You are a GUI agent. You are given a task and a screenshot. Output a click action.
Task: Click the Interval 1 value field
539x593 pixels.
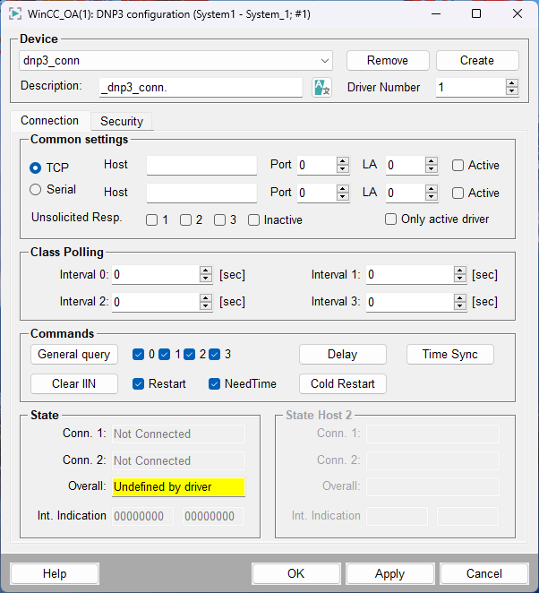(x=410, y=275)
